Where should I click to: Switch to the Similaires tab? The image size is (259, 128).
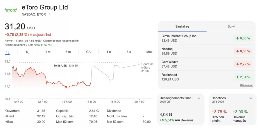point(182,26)
